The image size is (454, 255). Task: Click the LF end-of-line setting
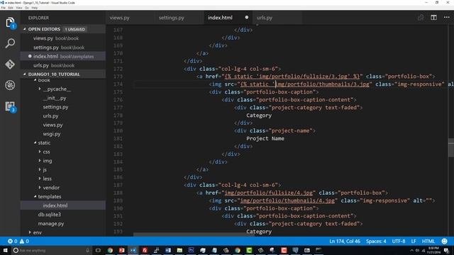point(414,241)
